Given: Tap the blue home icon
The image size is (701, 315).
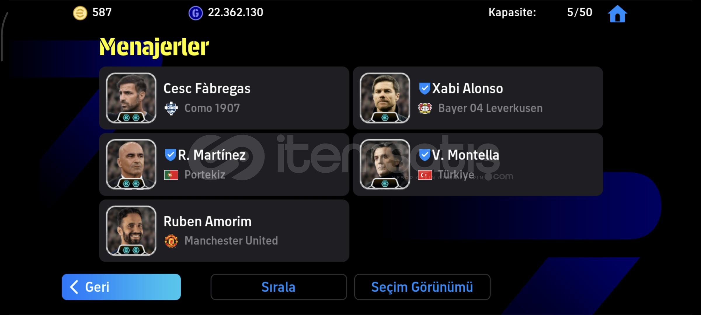Looking at the screenshot, I should coord(617,14).
